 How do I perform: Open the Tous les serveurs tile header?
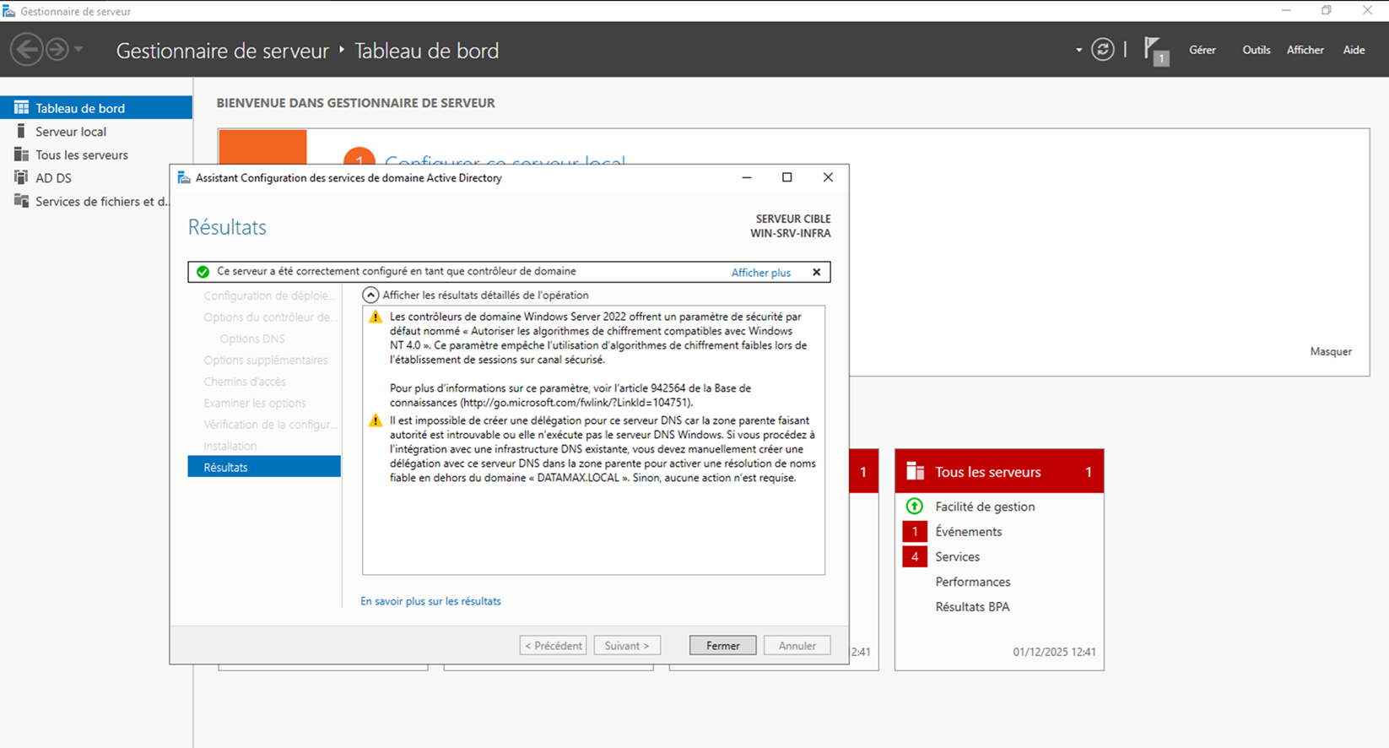999,471
